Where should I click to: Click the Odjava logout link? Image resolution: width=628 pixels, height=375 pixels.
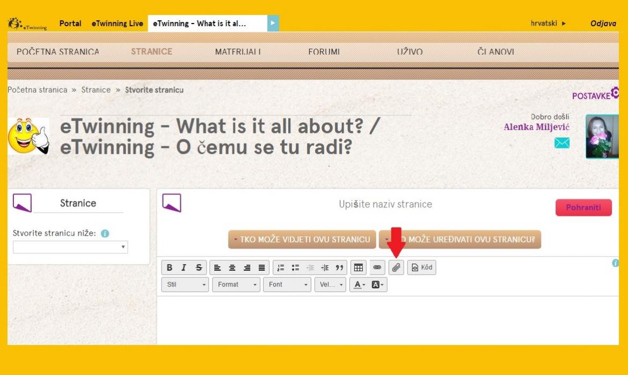[603, 24]
